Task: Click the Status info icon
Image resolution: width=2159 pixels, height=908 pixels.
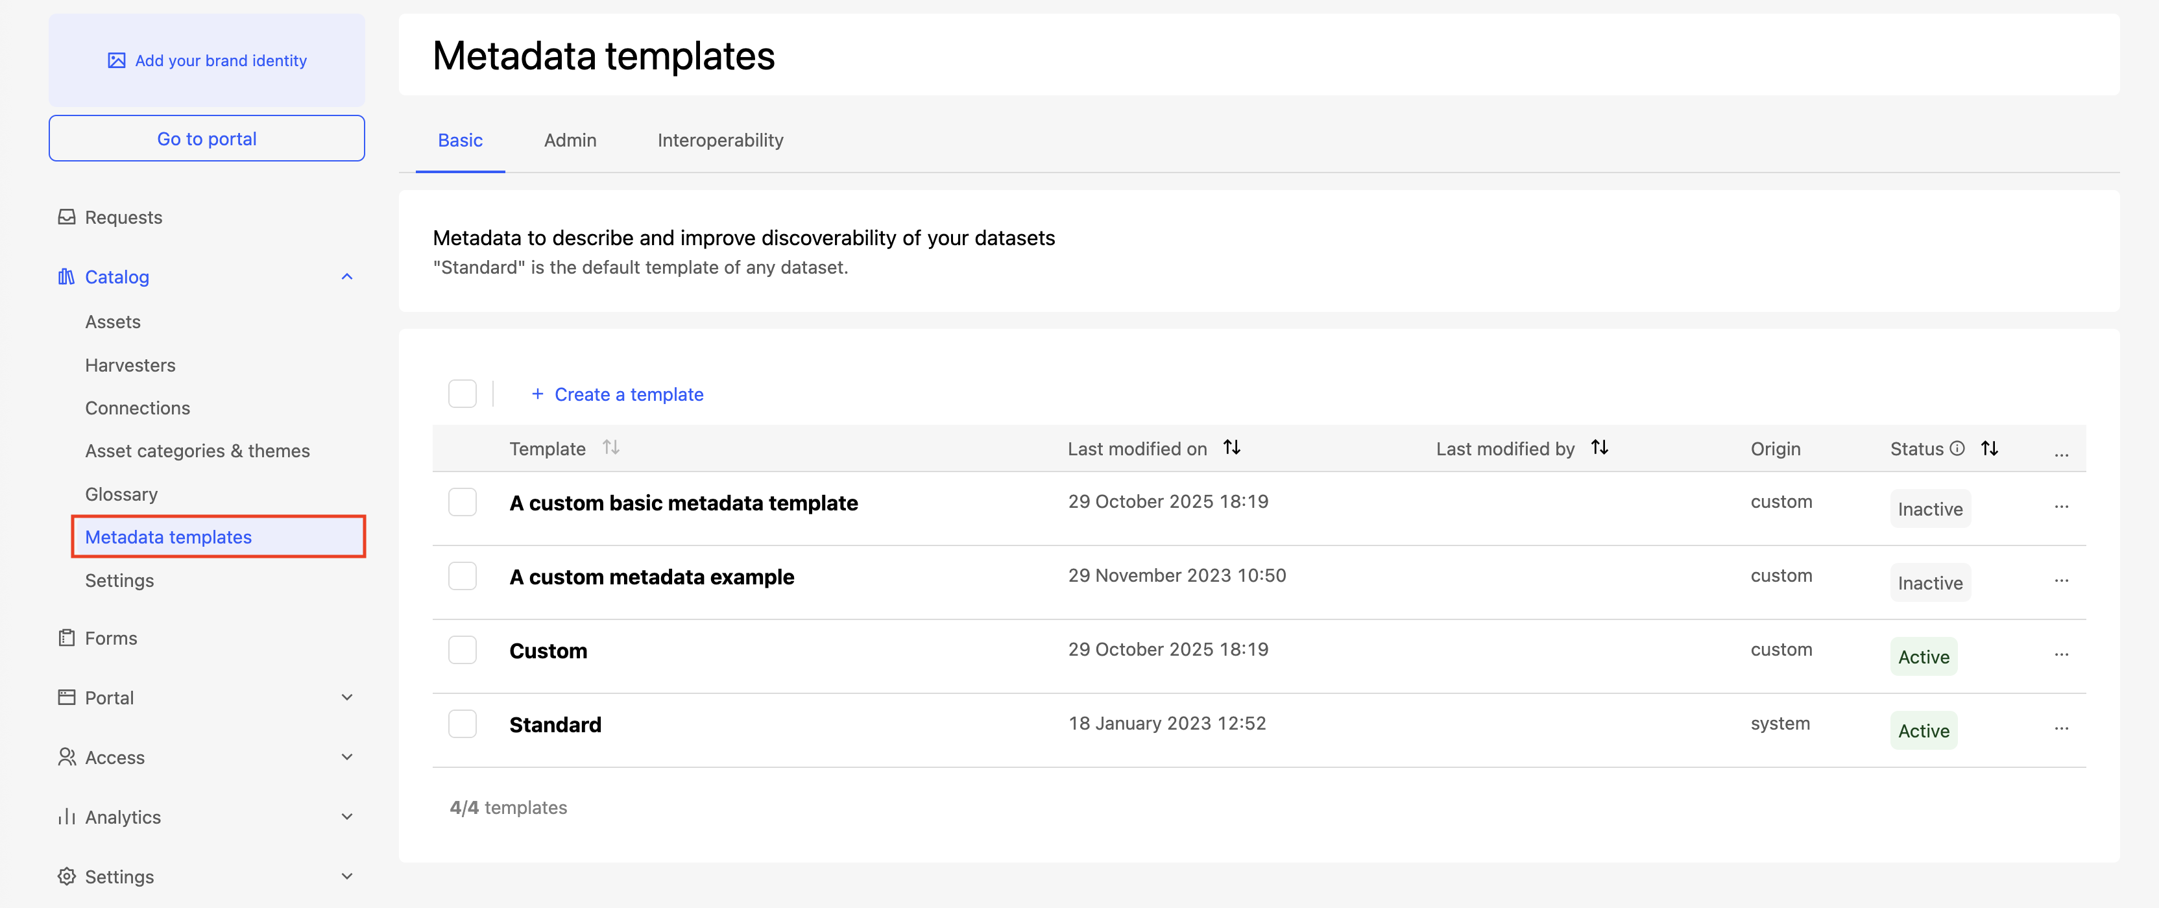Action: click(x=1957, y=448)
